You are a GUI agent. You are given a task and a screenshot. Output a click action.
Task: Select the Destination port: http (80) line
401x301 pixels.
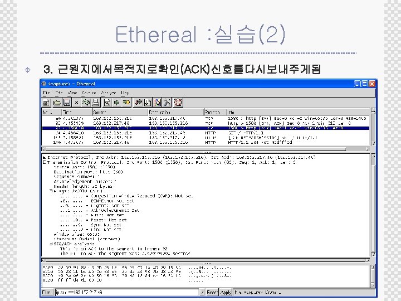88,172
